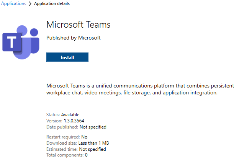Select Download size: Less than 1 MB
Image resolution: width=239 pixels, height=160 pixels.
[x=78, y=143]
